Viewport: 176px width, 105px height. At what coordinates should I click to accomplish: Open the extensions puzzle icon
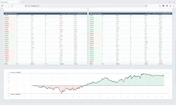pyautogui.click(x=170, y=6)
